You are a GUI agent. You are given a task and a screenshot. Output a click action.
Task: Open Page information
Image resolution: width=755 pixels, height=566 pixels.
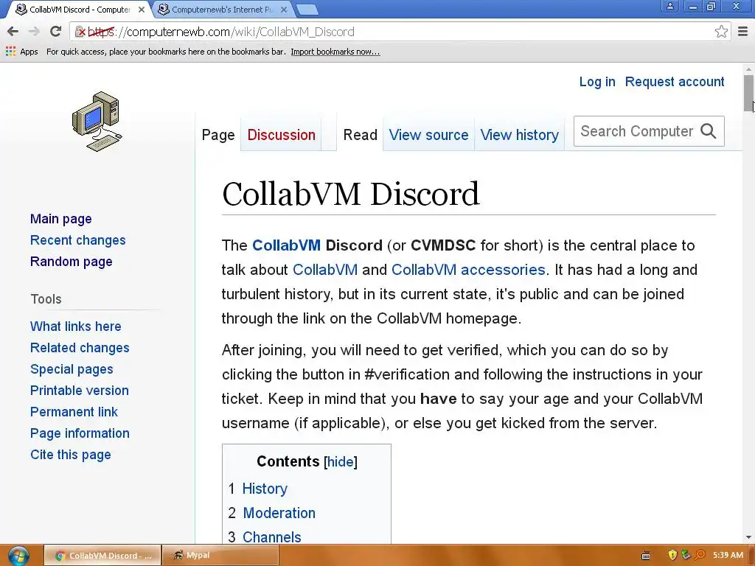point(80,433)
